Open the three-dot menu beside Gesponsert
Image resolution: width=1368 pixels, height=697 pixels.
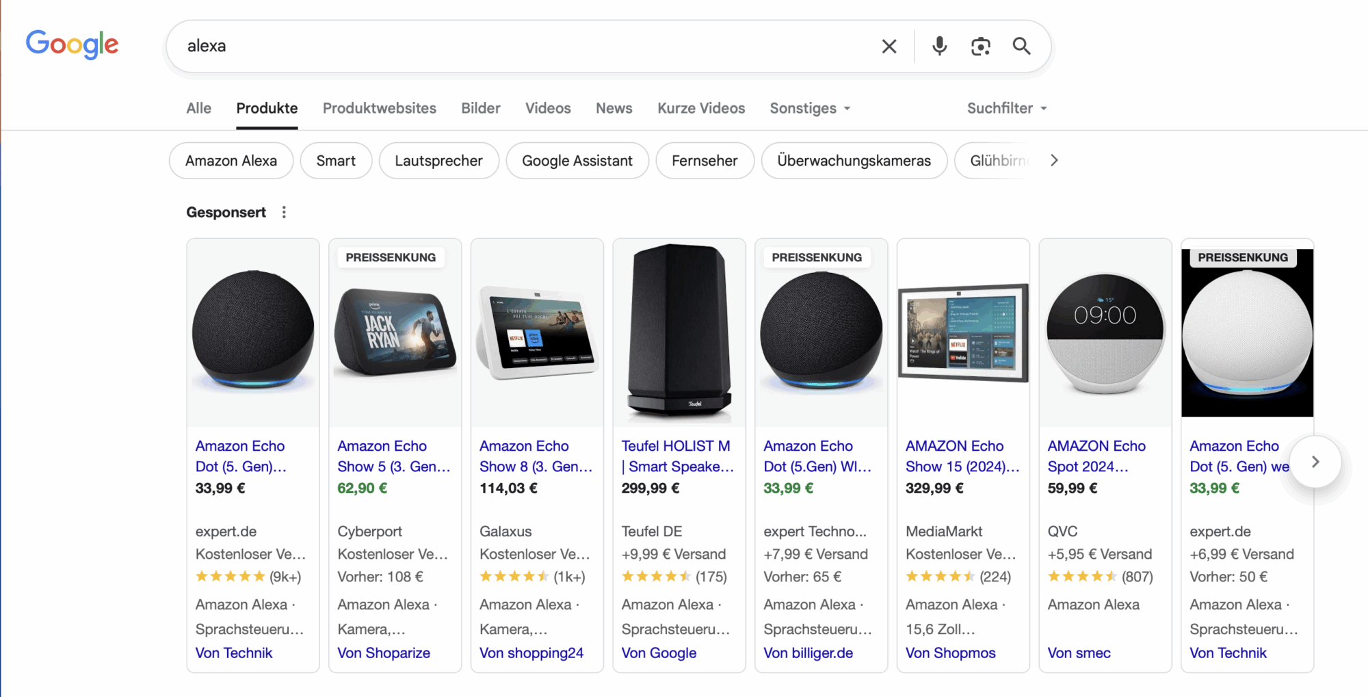click(x=284, y=213)
